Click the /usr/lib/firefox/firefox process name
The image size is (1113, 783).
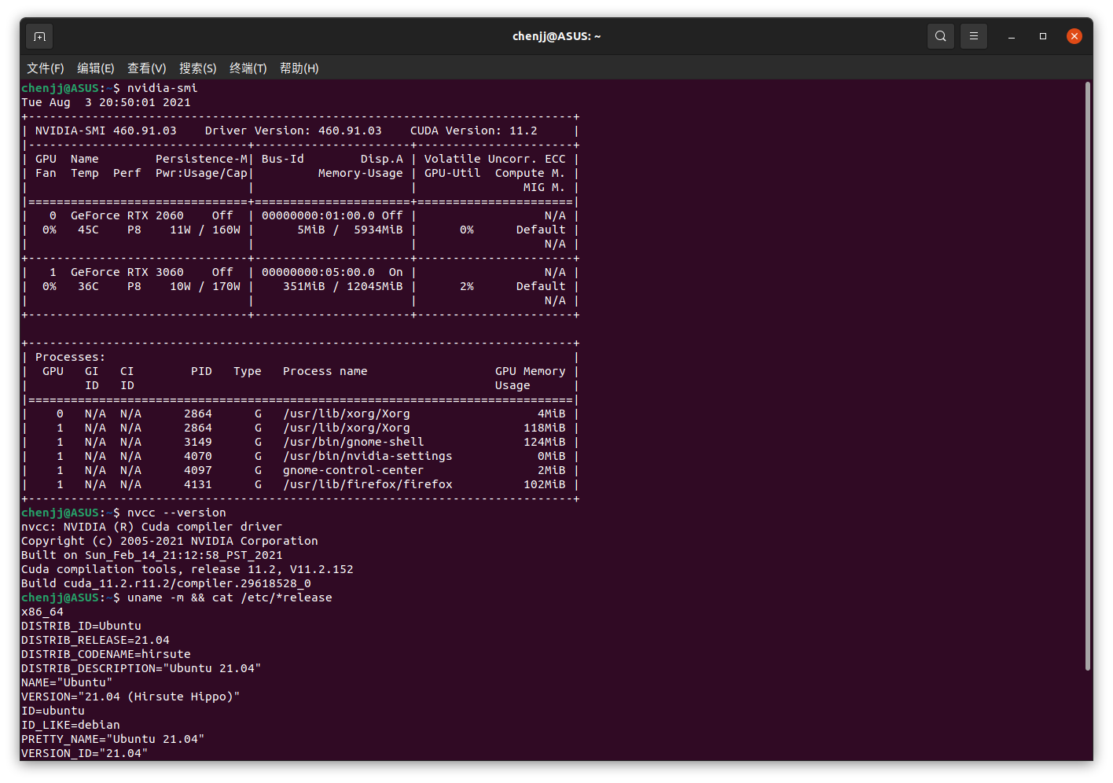coord(368,484)
